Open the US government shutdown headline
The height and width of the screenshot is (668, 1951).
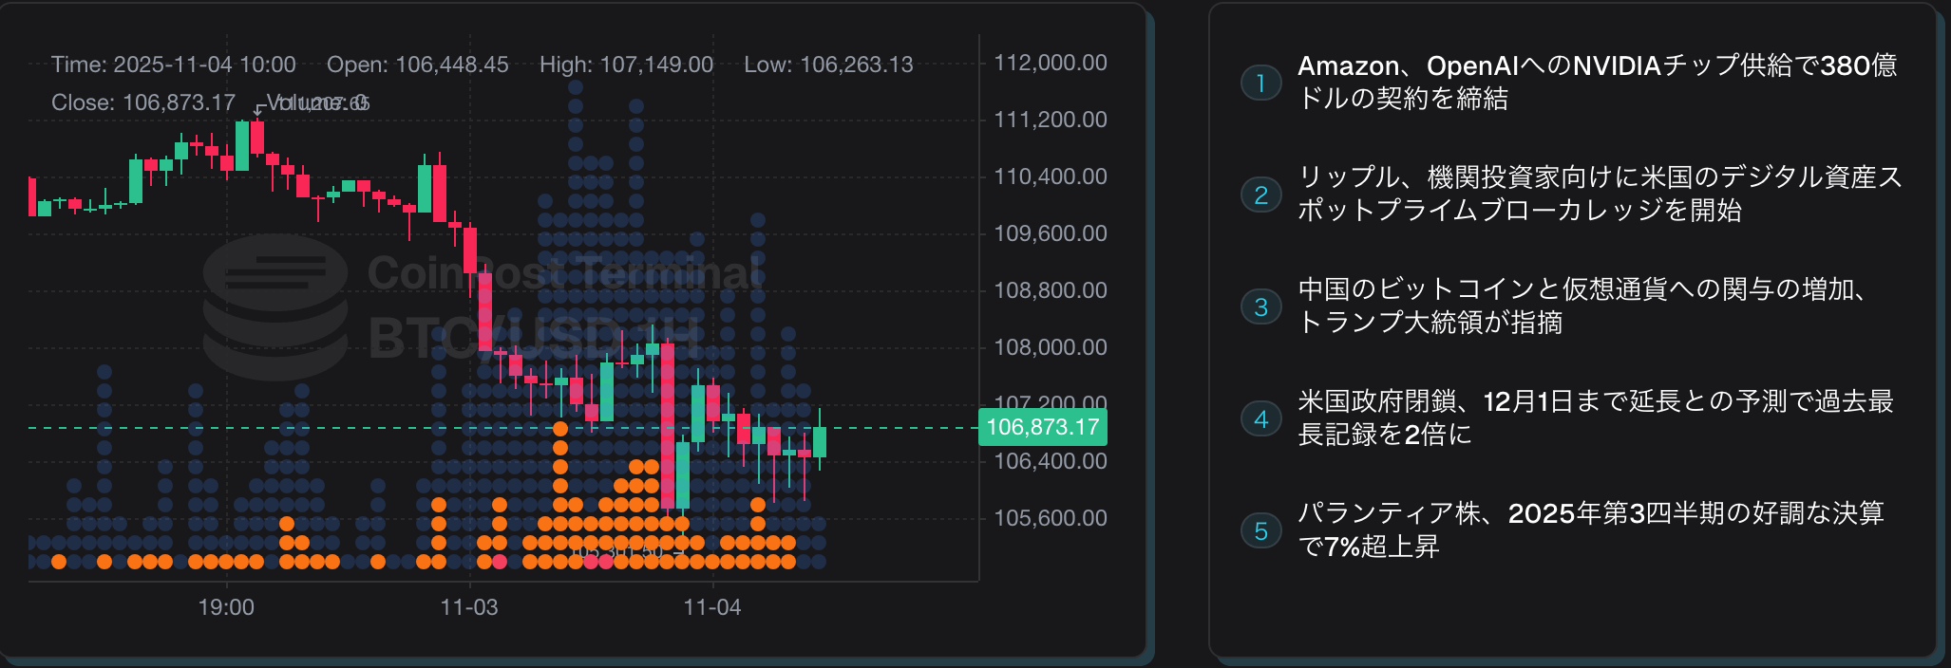coord(1596,417)
